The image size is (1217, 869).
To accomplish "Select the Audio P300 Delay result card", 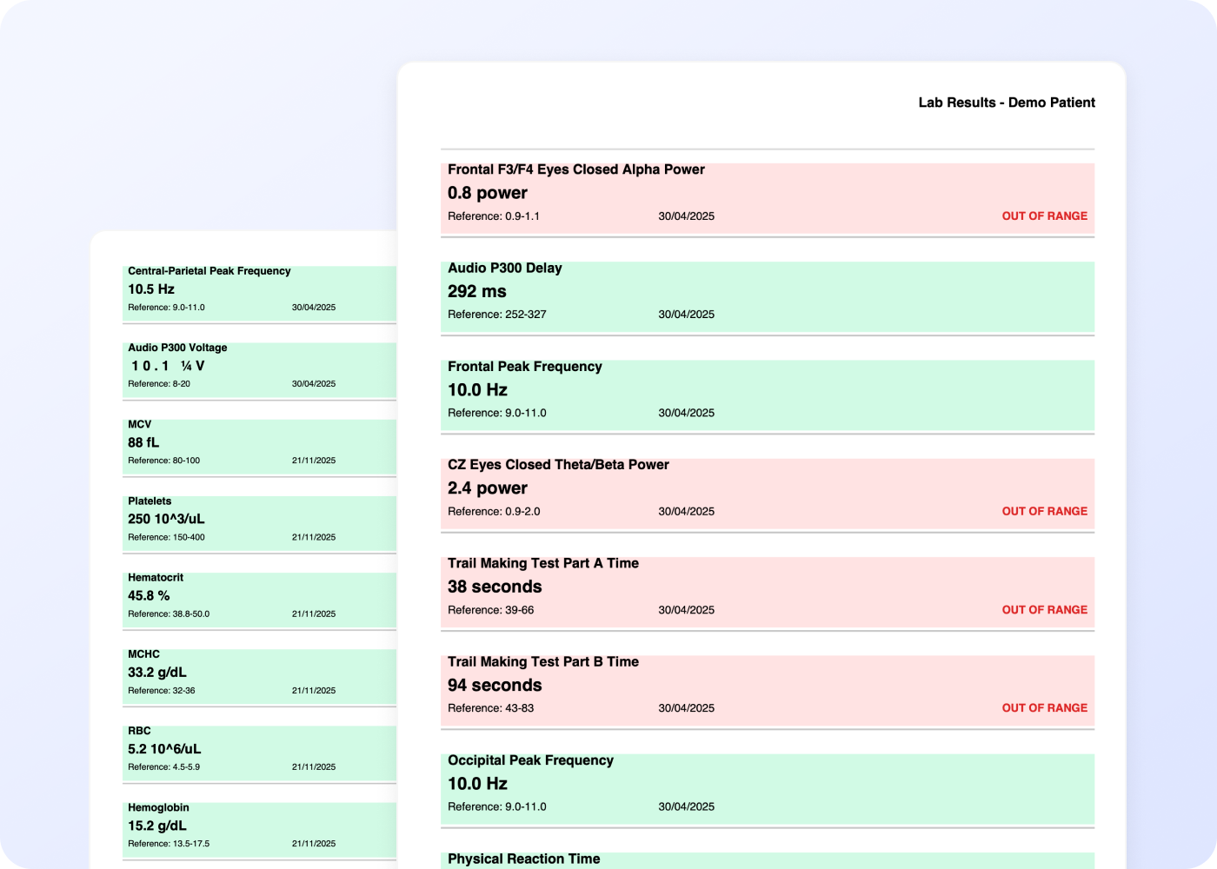I will 768,296.
